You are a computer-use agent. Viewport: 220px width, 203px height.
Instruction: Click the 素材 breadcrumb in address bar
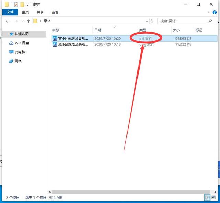coord(47,21)
